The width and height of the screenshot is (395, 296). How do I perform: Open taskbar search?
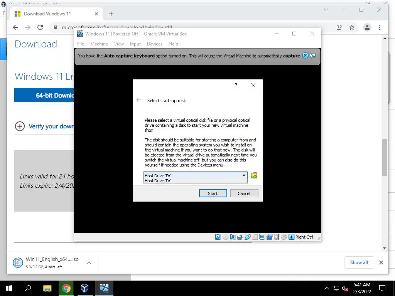[28, 288]
